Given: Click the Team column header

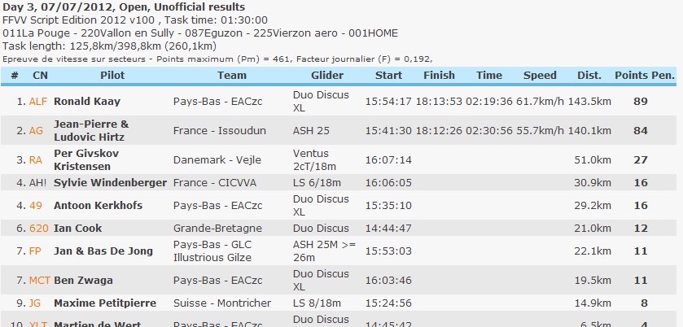Looking at the screenshot, I should pyautogui.click(x=232, y=76).
